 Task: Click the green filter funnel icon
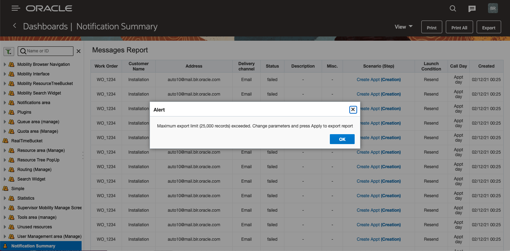[9, 51]
